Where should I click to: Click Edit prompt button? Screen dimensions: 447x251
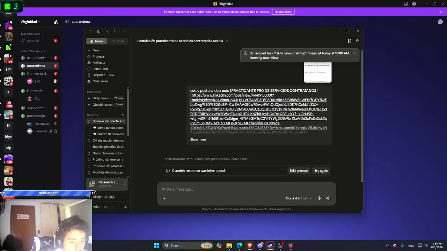coord(299,171)
